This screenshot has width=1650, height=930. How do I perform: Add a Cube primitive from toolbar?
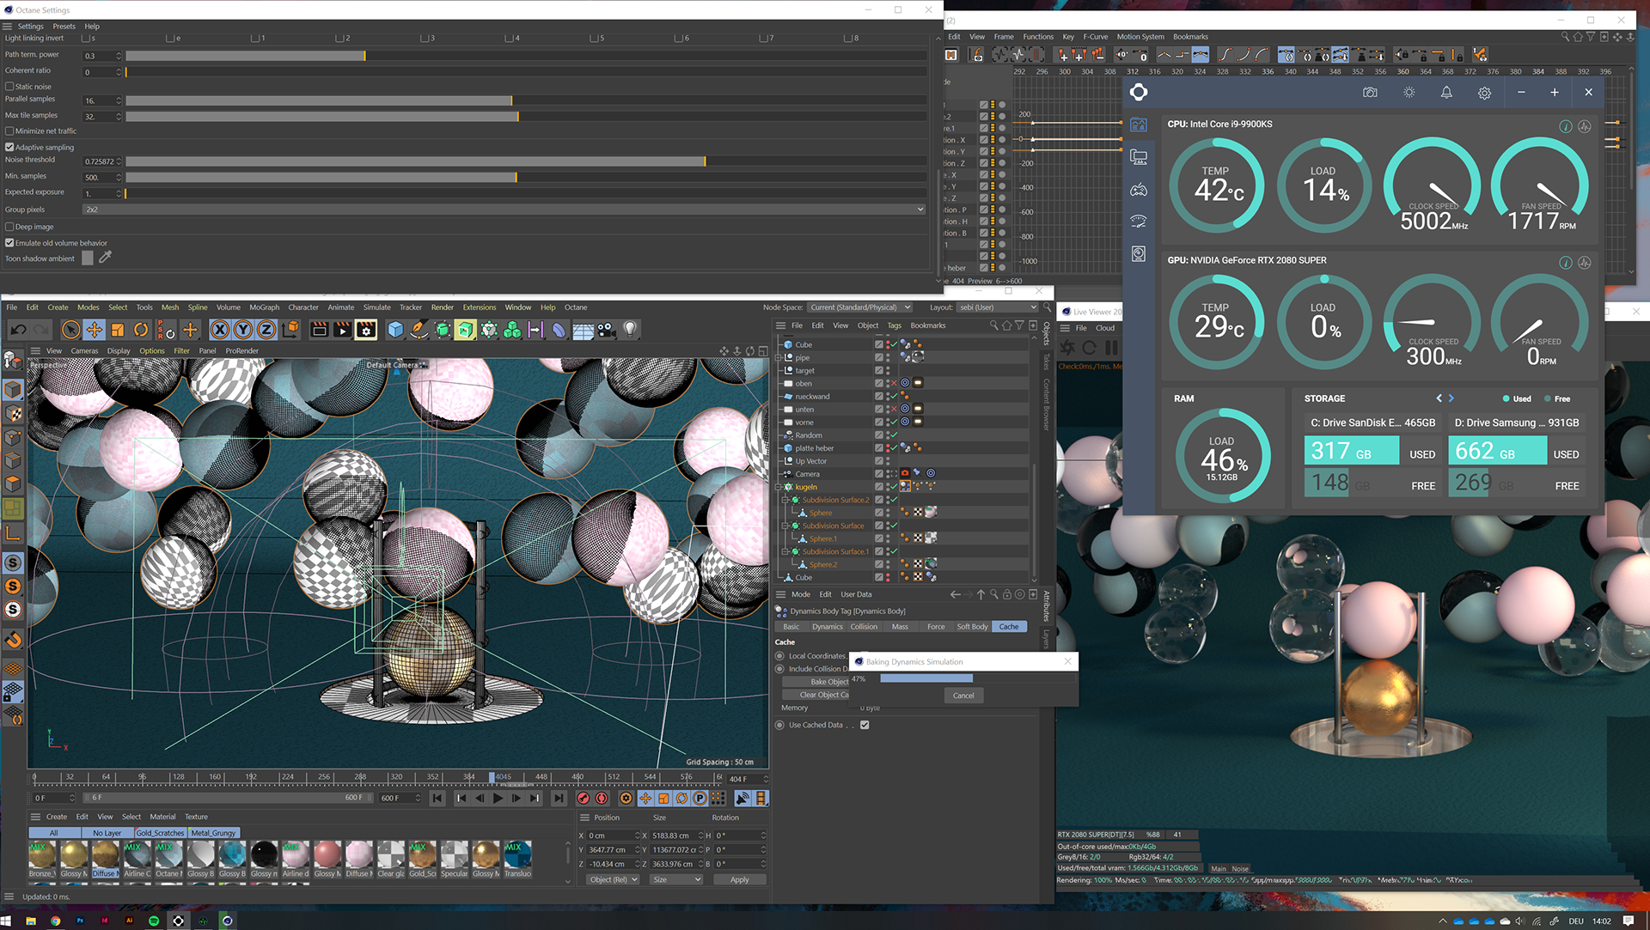click(x=395, y=330)
